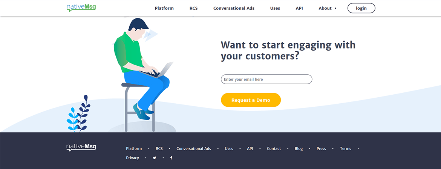This screenshot has width=441, height=169.
Task: Click the nativeMsg logo in header
Action: (x=81, y=8)
